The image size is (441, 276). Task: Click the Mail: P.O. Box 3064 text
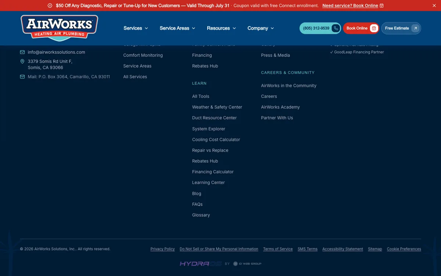pyautogui.click(x=69, y=77)
